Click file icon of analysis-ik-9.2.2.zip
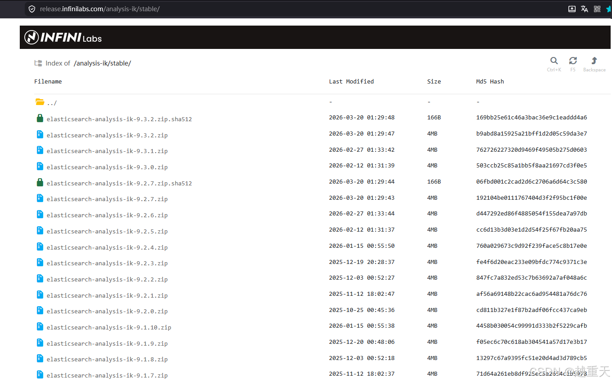612x382 pixels. click(x=40, y=278)
